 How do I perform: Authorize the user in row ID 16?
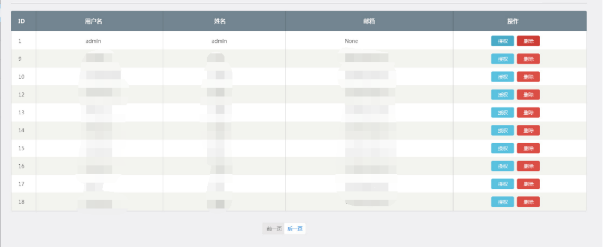click(x=502, y=166)
